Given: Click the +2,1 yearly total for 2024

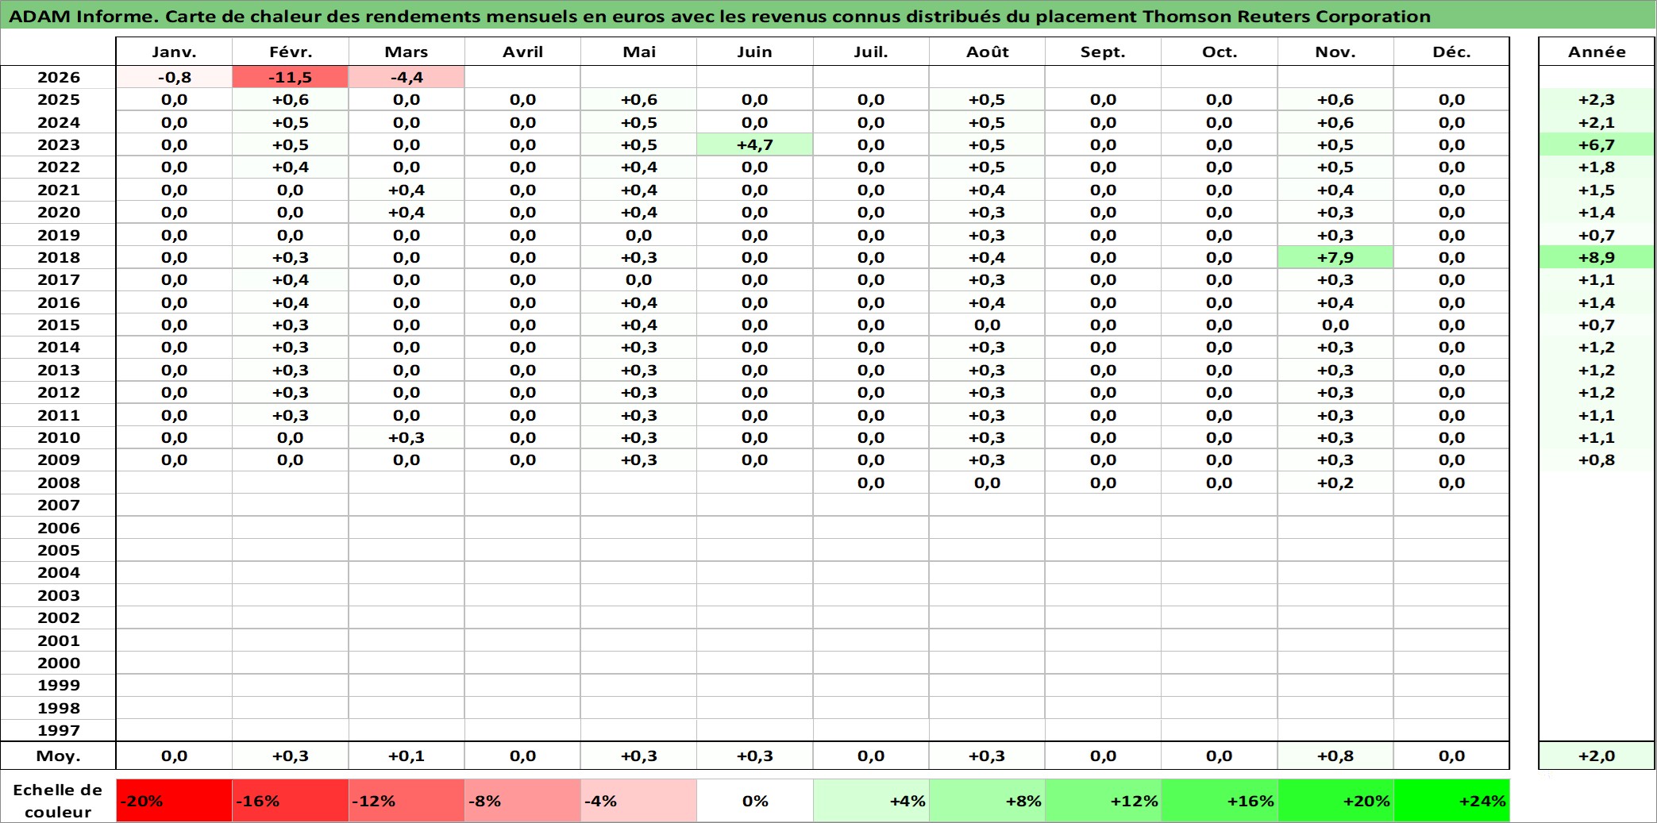Looking at the screenshot, I should [1597, 122].
